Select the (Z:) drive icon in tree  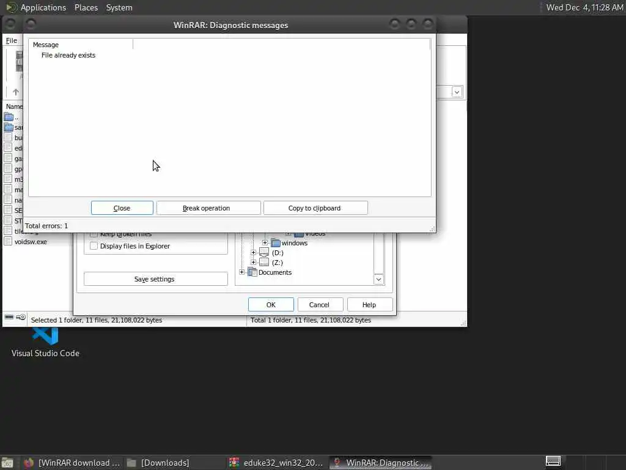[264, 262]
